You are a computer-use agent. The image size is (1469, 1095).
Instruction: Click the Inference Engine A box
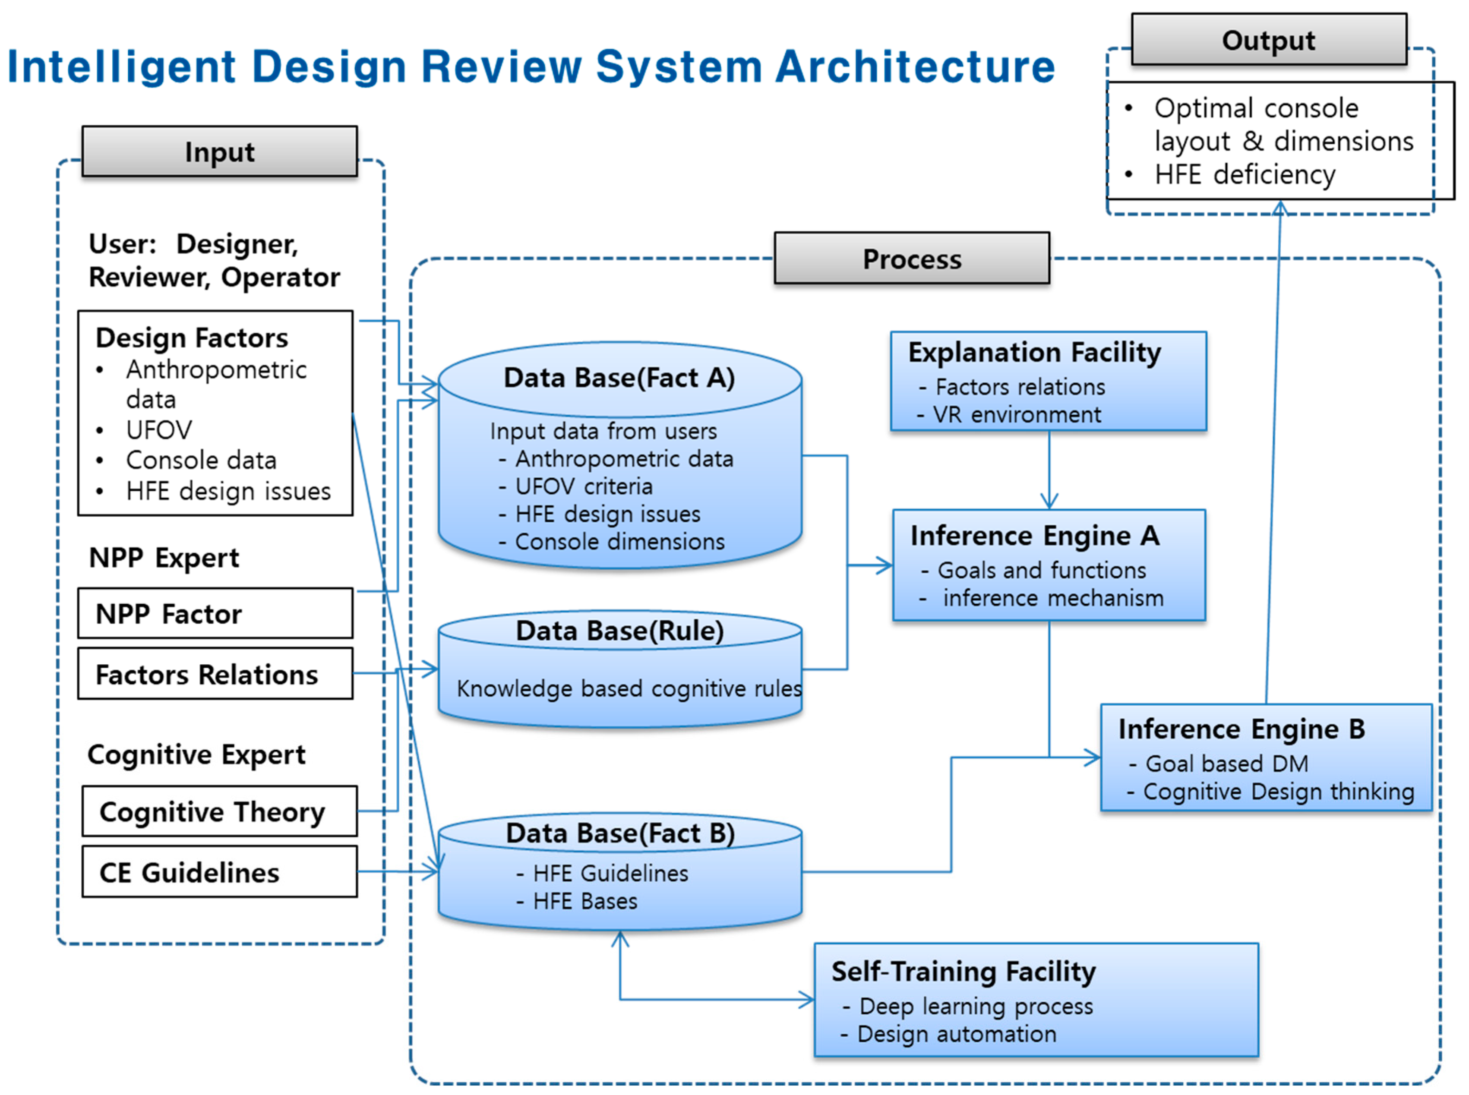pos(1048,565)
